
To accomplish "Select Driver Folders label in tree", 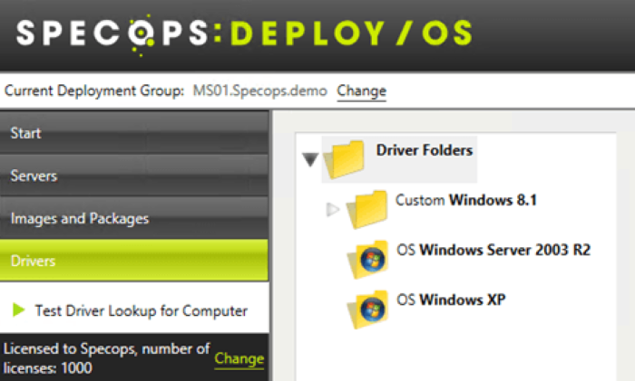I will (x=425, y=150).
